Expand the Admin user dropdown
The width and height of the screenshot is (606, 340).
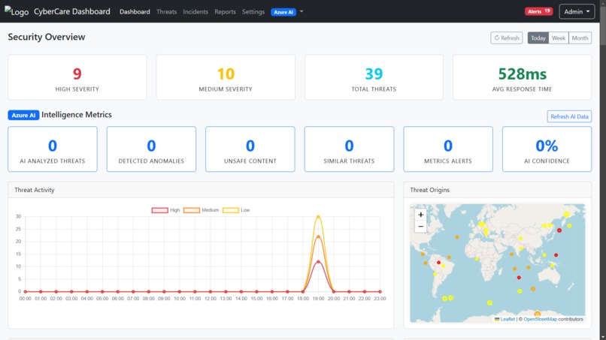(x=577, y=11)
